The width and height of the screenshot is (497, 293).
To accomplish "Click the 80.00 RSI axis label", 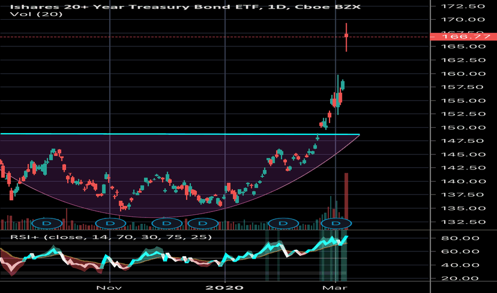I will pos(460,238).
